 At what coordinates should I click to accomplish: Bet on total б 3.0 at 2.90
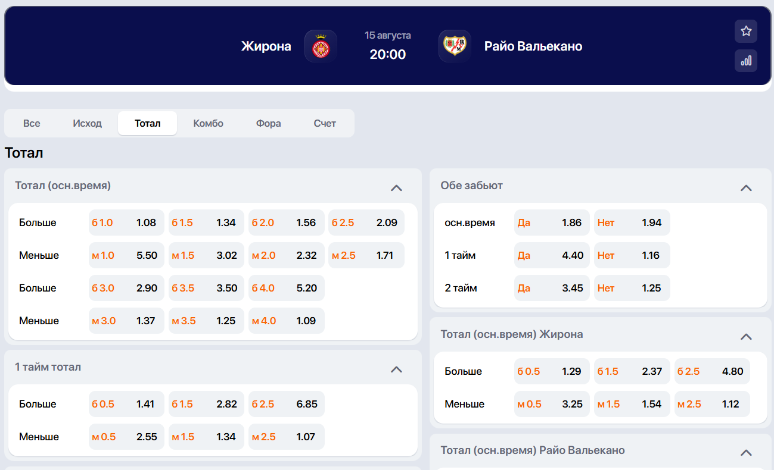pyautogui.click(x=126, y=288)
